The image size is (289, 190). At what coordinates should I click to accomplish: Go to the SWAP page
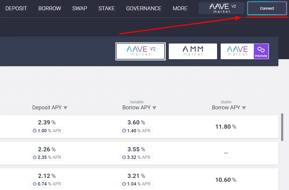[x=80, y=8]
